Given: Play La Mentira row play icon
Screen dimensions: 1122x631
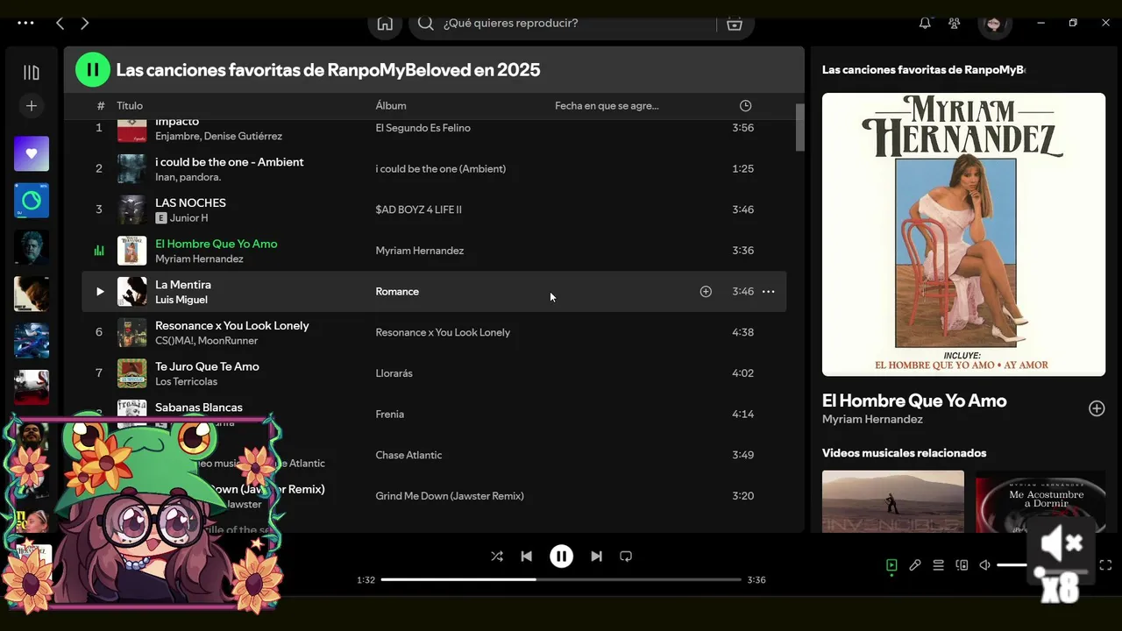Looking at the screenshot, I should click(99, 291).
